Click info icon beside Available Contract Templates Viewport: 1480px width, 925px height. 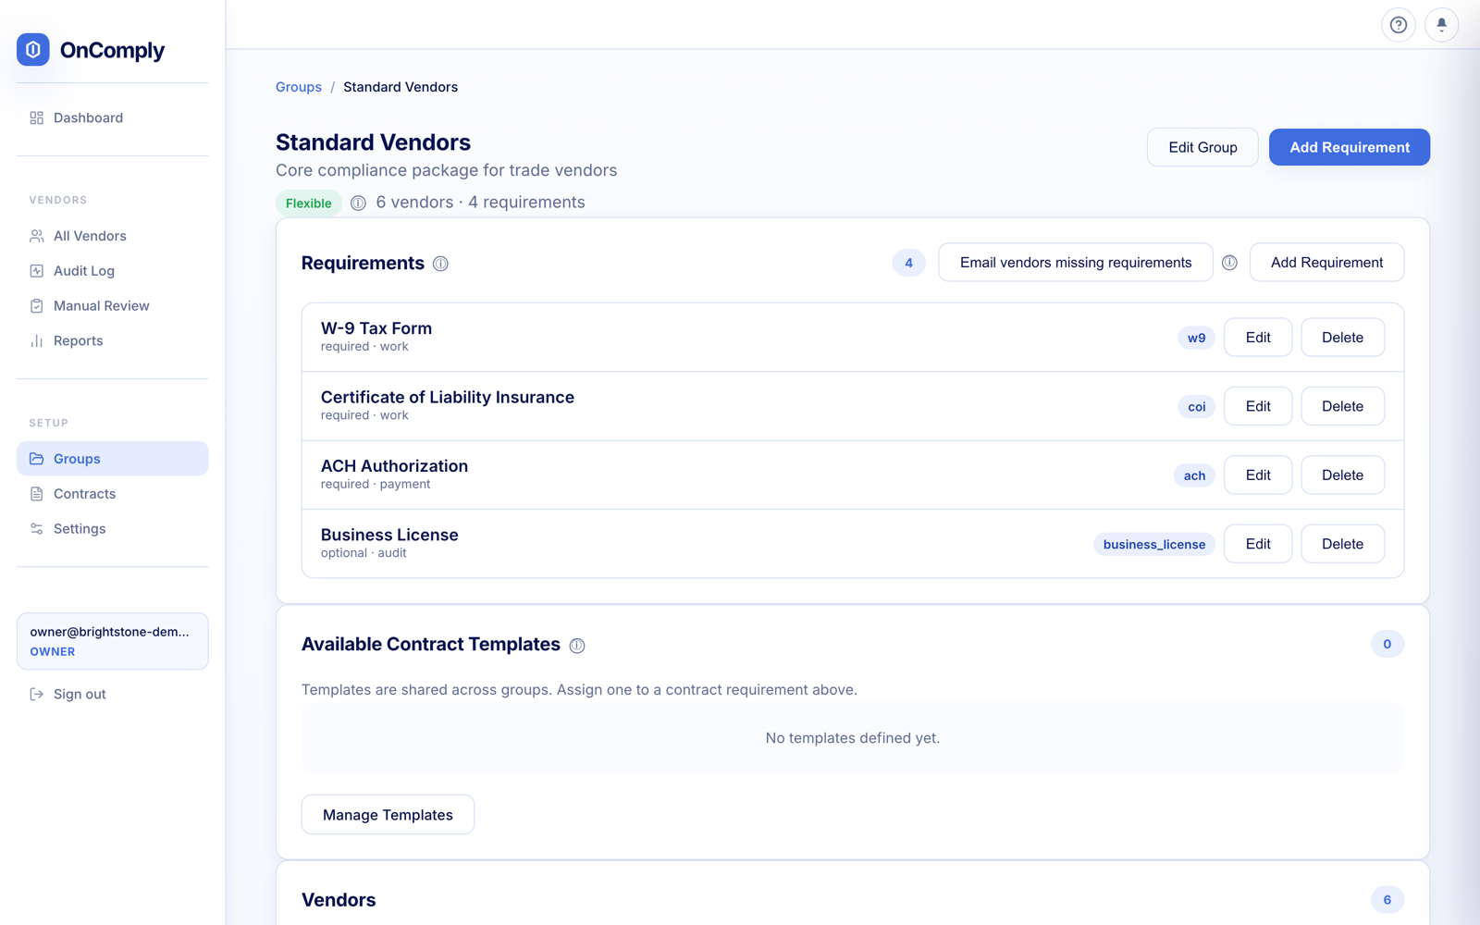pos(577,646)
